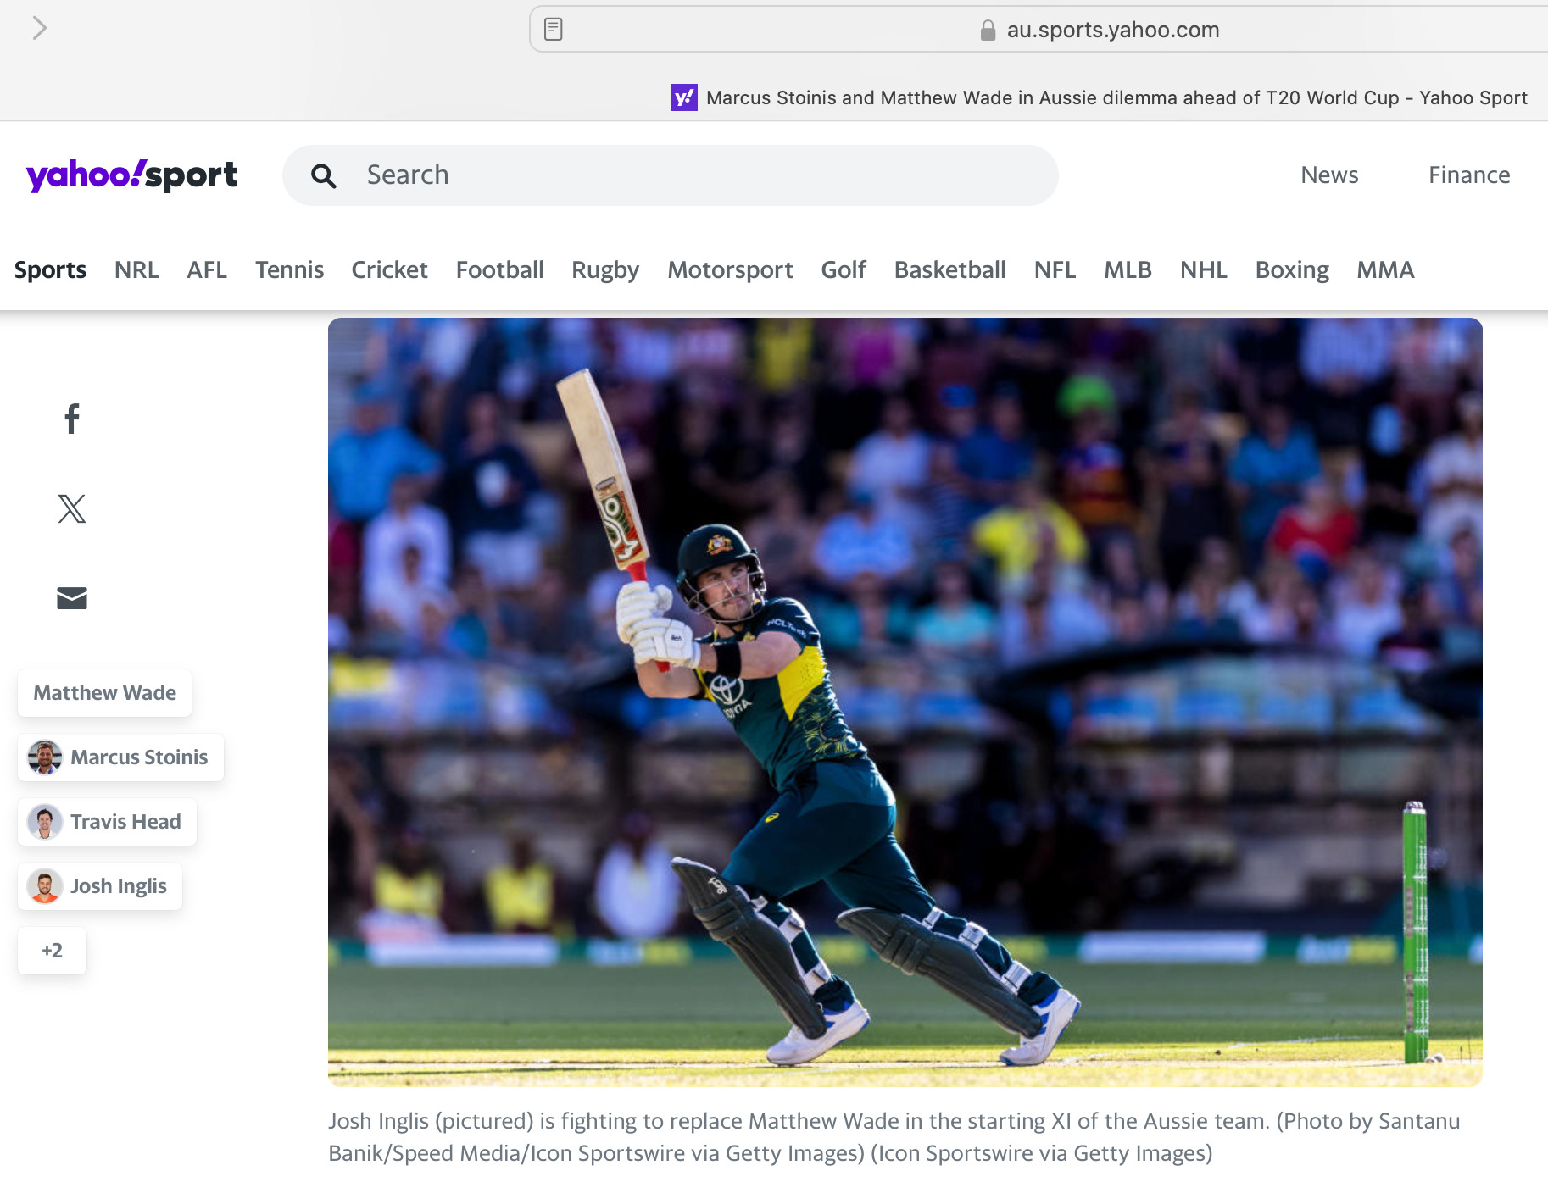Share article on Facebook
Viewport: 1548px width, 1193px height.
72,419
